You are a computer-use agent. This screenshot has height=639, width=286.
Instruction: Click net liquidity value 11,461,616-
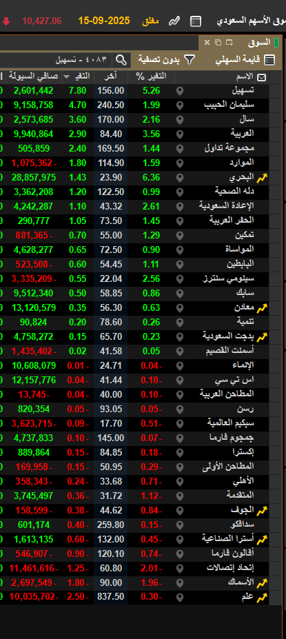pos(34,569)
